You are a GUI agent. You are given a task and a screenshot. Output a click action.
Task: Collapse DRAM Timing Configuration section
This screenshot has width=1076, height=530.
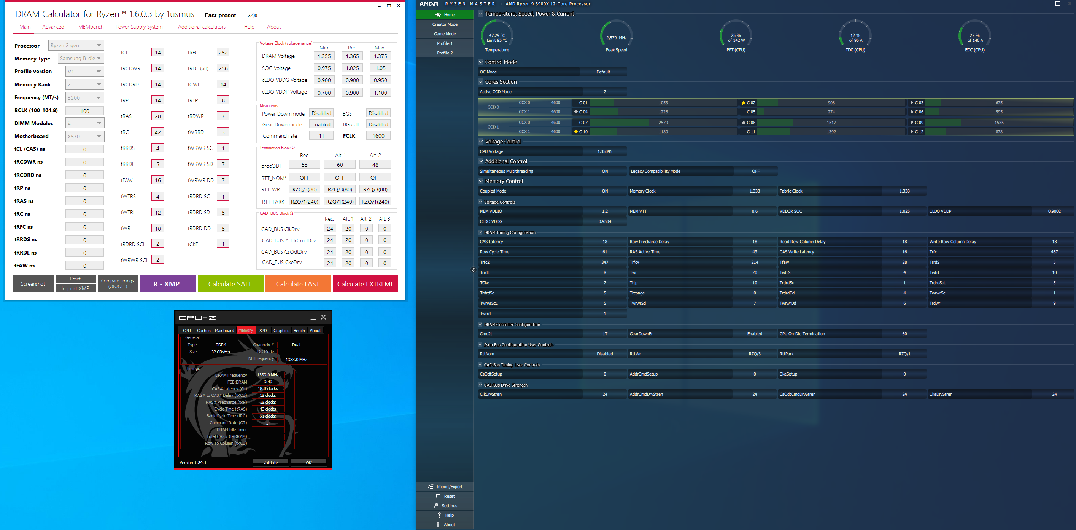click(x=480, y=232)
